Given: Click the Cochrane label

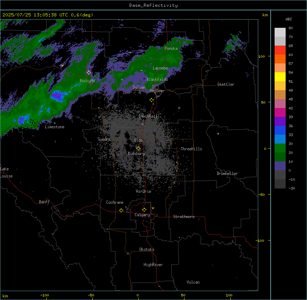Looking at the screenshot, I should point(115,202).
